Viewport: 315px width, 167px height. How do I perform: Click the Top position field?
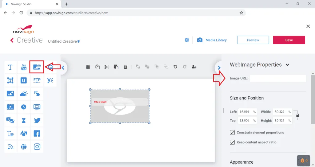pos(247,120)
